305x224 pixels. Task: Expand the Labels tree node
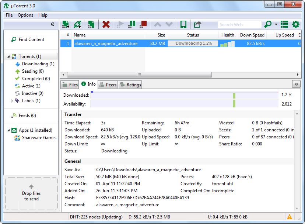point(12,101)
